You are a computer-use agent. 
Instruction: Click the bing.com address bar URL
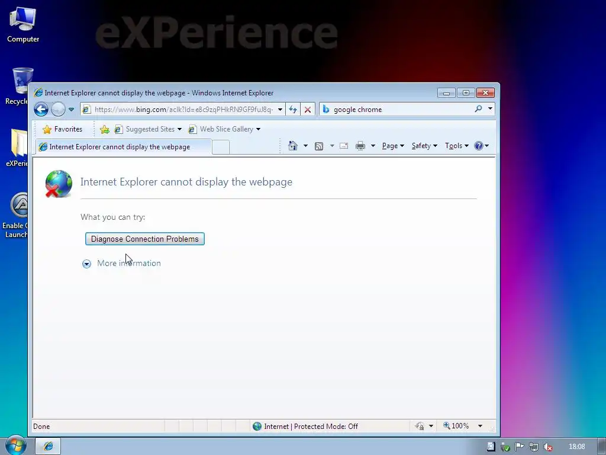(183, 110)
